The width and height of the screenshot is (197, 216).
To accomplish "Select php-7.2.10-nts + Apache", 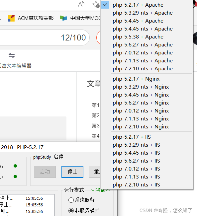I will [147, 69].
